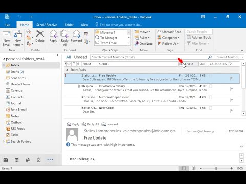The image size is (246, 184).
Task: Switch to People in navigation bar
Action: click(28, 159)
